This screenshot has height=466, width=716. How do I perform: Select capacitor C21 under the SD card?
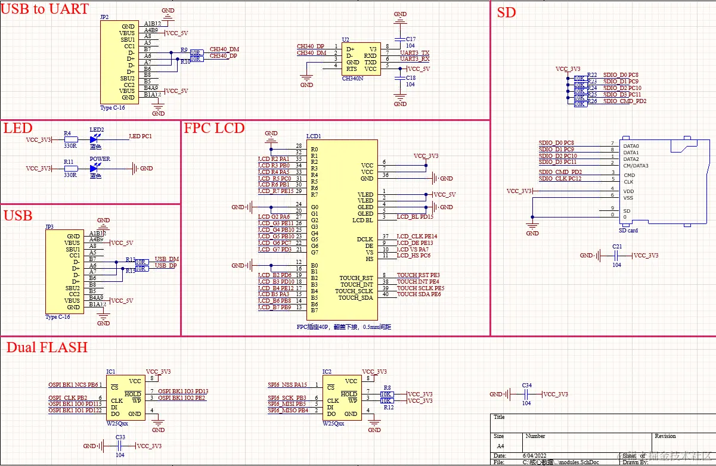617,256
